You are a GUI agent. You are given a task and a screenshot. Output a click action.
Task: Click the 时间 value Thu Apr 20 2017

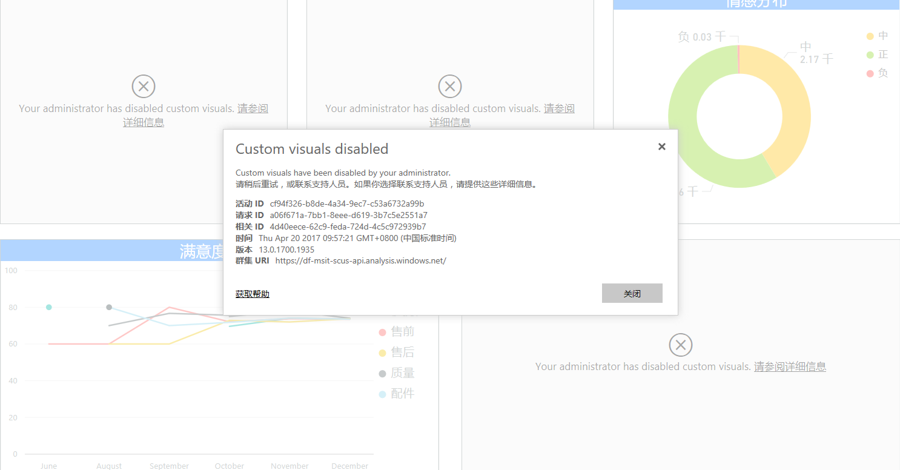357,238
